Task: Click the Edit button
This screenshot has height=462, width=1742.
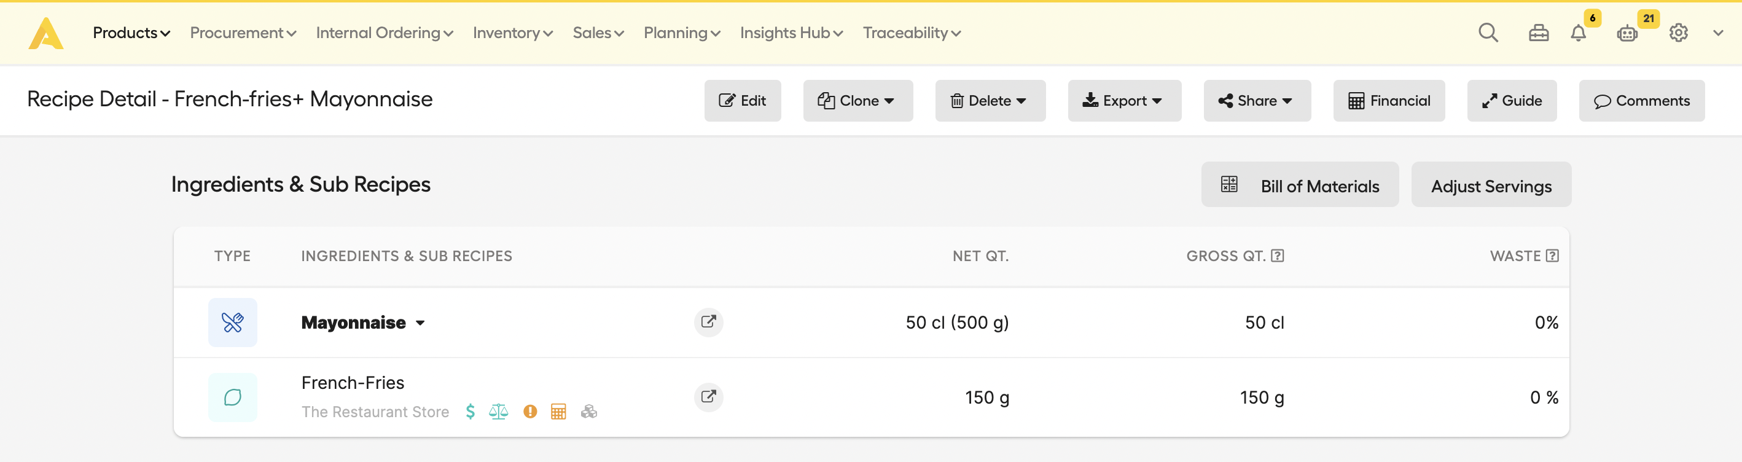Action: tap(742, 101)
